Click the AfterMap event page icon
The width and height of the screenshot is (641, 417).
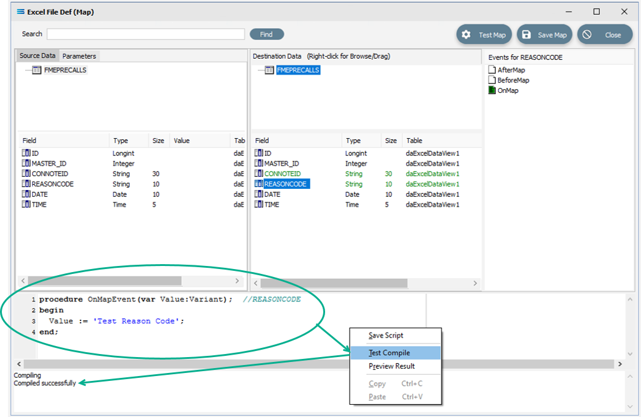[x=492, y=70]
